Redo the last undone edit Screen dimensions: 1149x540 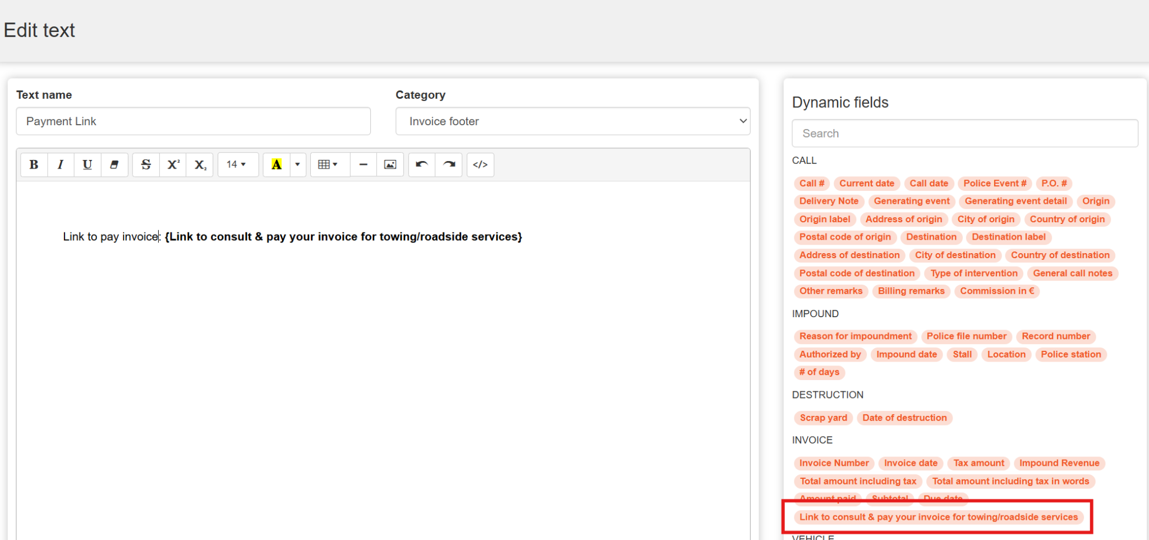449,164
